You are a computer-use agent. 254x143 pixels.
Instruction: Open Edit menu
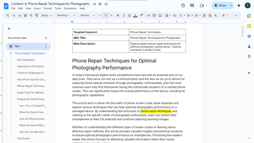pyautogui.click(x=20, y=8)
